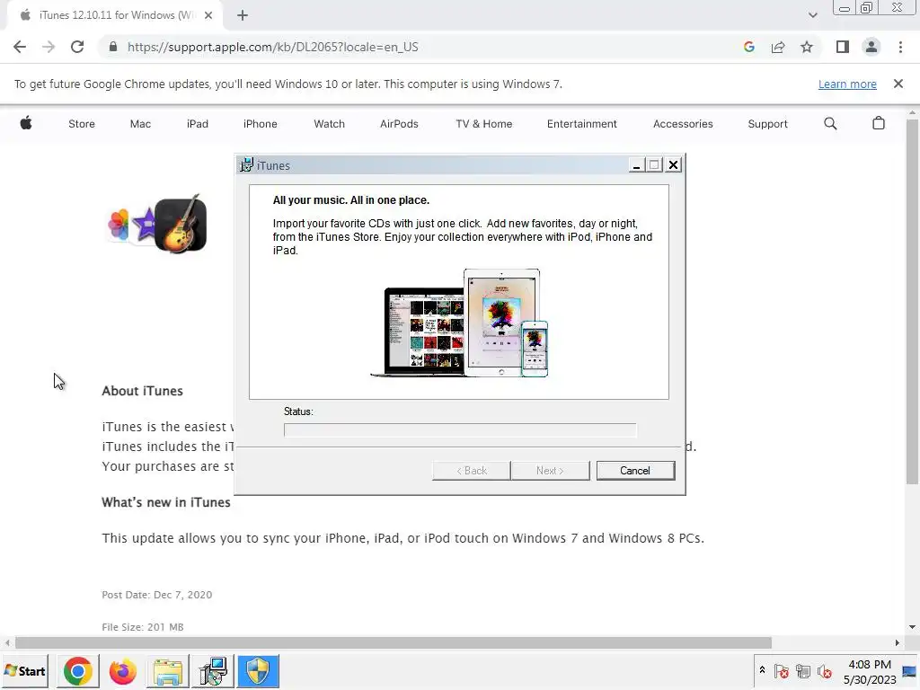
Task: Open the TV & Home menu item
Action: (484, 124)
